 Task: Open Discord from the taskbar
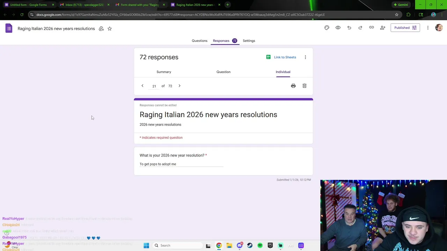point(240,245)
